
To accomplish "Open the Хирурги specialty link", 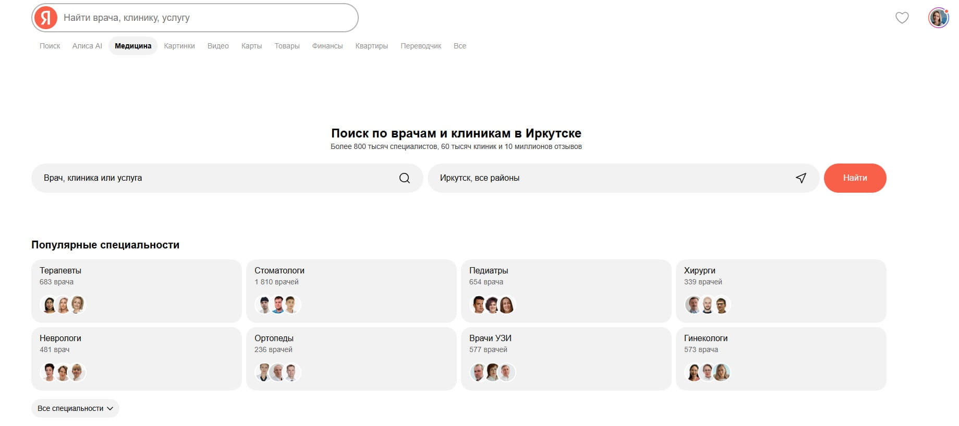I will click(x=700, y=270).
